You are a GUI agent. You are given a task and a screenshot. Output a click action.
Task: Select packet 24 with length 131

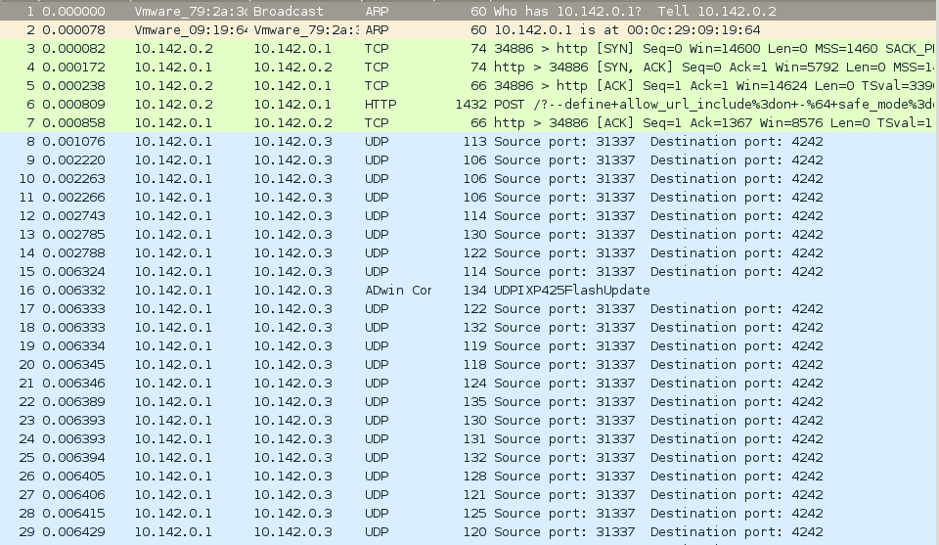[x=469, y=437]
